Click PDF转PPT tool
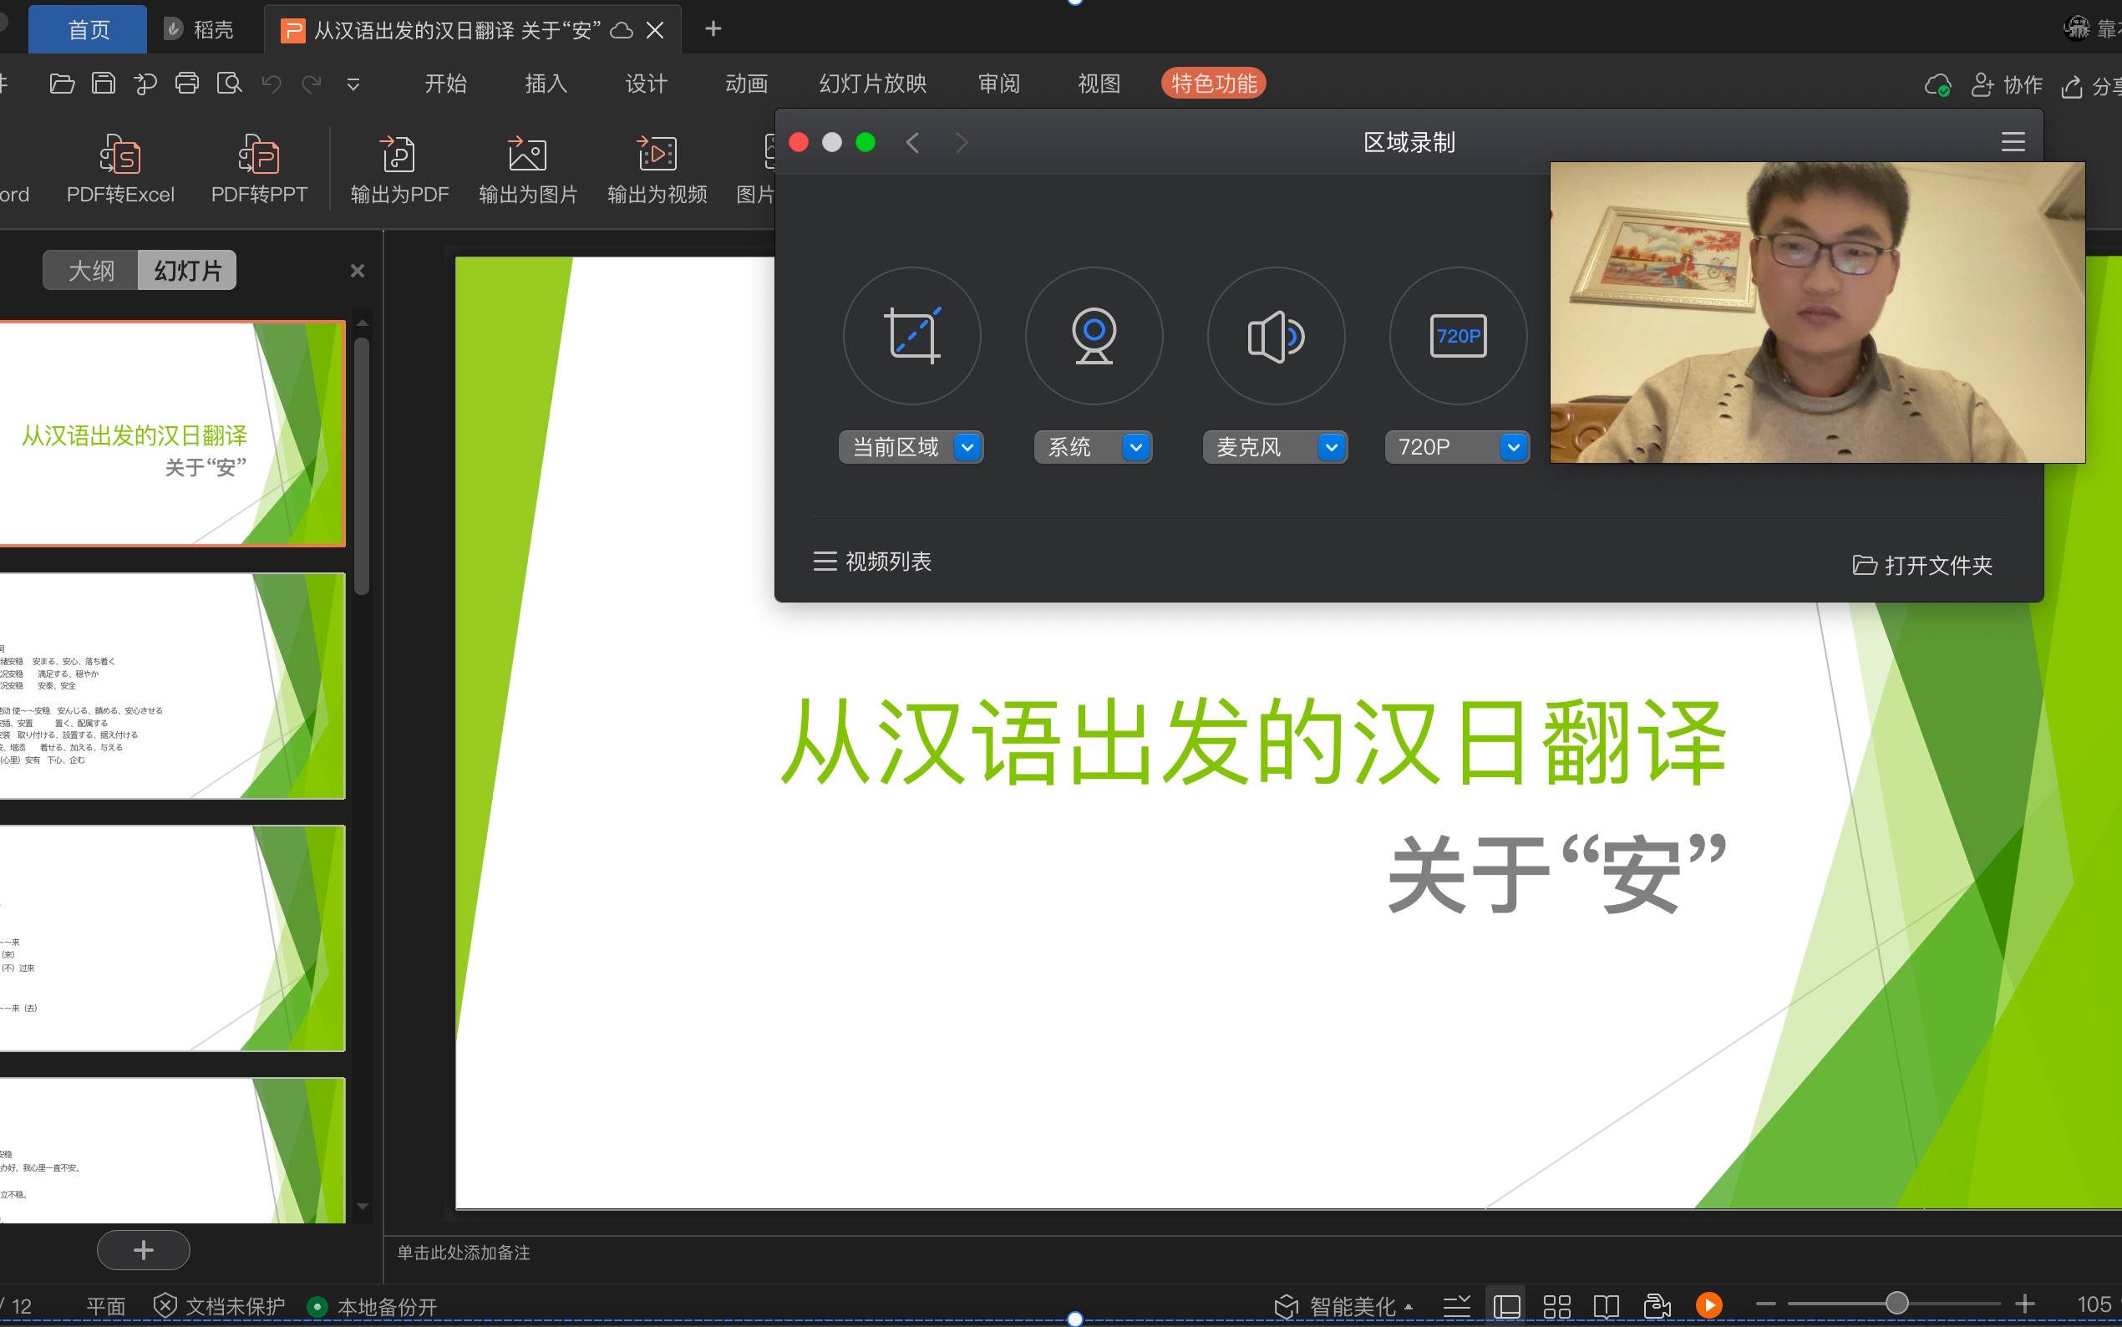 click(259, 170)
